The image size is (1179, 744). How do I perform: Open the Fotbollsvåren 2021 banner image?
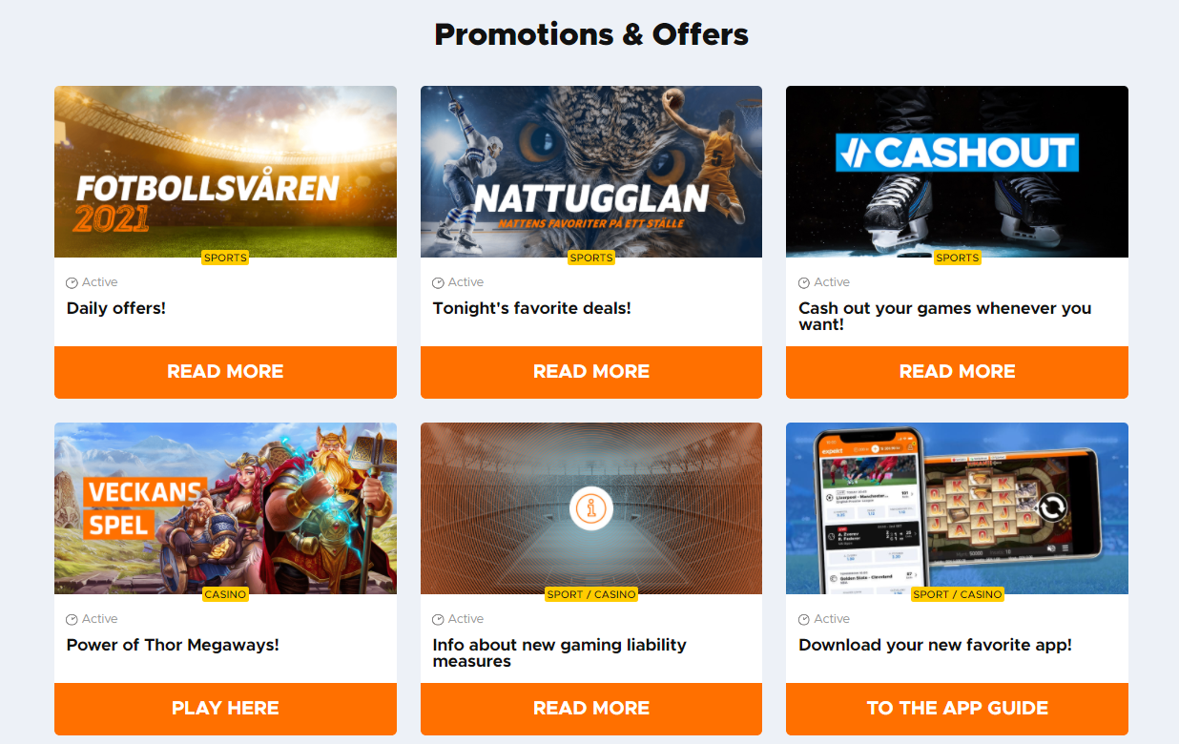tap(225, 172)
